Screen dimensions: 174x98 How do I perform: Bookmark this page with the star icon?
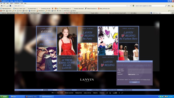127,6
